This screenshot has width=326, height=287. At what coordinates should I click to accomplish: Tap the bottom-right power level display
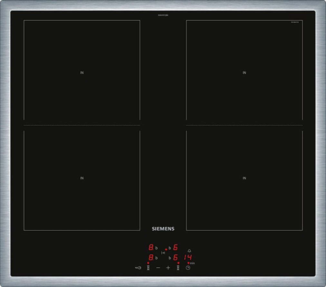coord(176,258)
